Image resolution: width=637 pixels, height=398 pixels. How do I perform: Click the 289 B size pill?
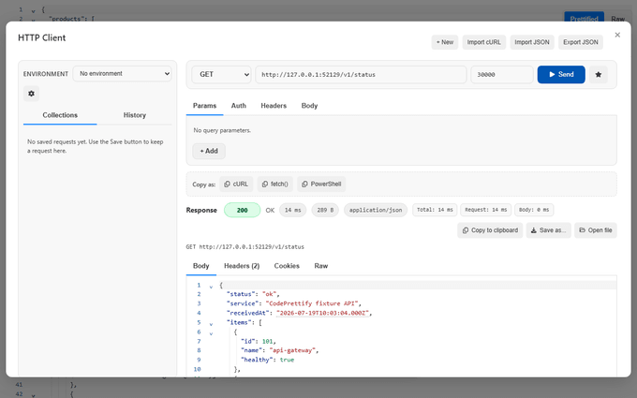tap(325, 210)
